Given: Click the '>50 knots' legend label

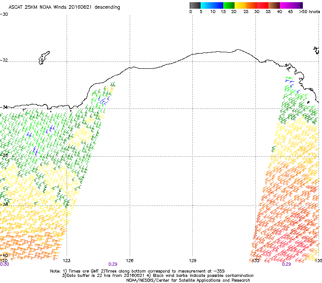Looking at the screenshot, I should tap(309, 12).
